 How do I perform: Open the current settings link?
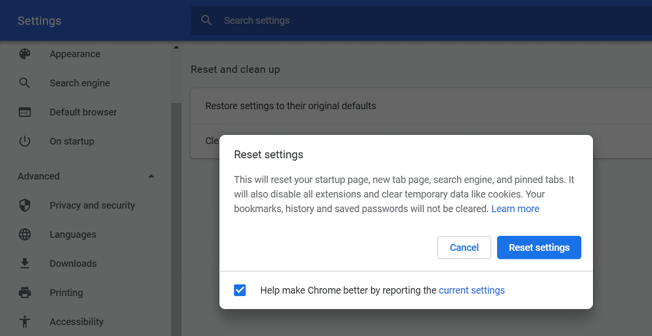click(x=471, y=291)
